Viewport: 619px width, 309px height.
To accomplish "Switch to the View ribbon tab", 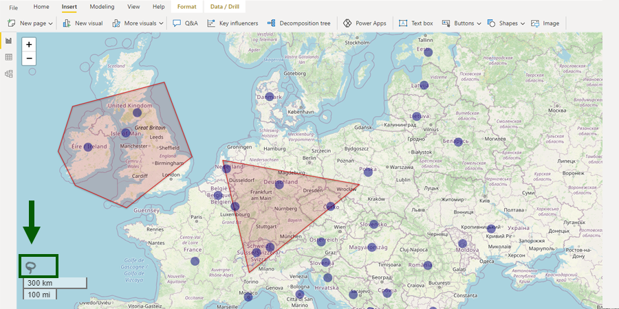I will pyautogui.click(x=133, y=7).
